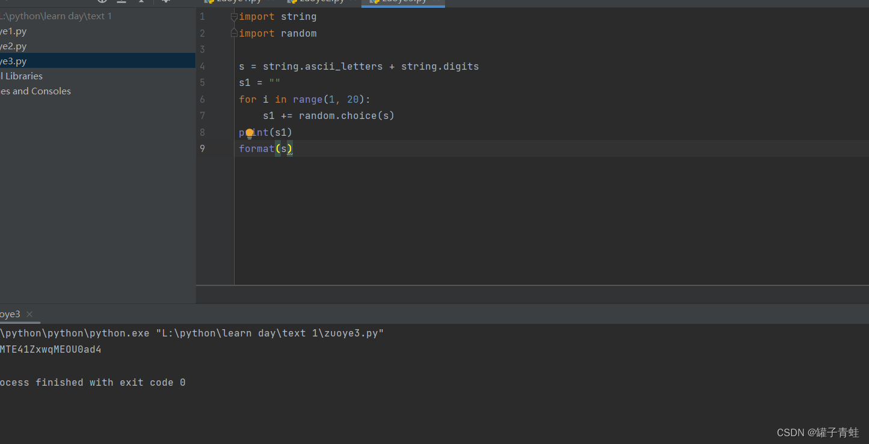Image resolution: width=869 pixels, height=444 pixels.
Task: Click the project root path header above the file list
Action: 57,16
